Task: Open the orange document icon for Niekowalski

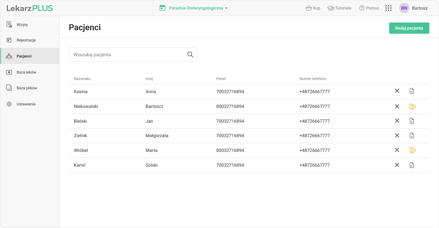Action: (412, 107)
